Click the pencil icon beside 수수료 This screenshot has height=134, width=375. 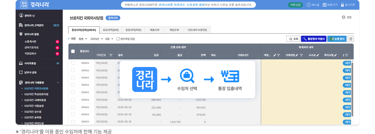point(318,55)
